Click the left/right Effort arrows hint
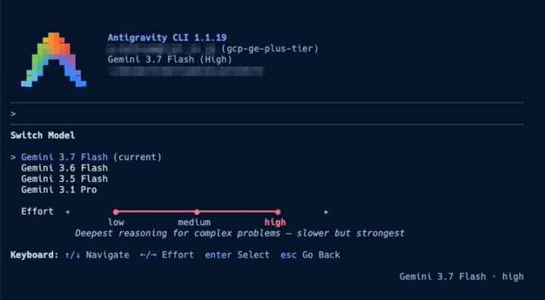 click(x=148, y=255)
